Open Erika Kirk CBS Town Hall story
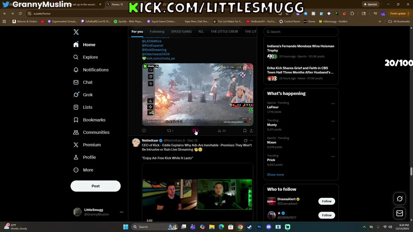 300,70
